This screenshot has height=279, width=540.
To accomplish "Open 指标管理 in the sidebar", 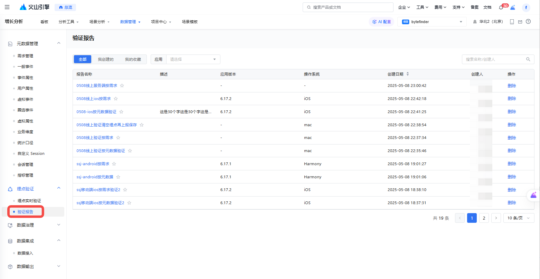I will (25, 175).
